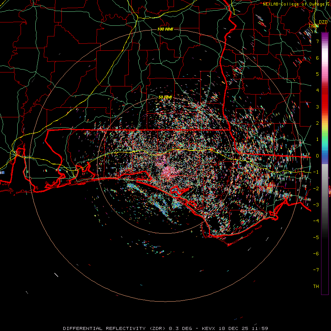Select the 5 value on the scale
Viewport: 331px width, 331px height.
click(x=317, y=74)
